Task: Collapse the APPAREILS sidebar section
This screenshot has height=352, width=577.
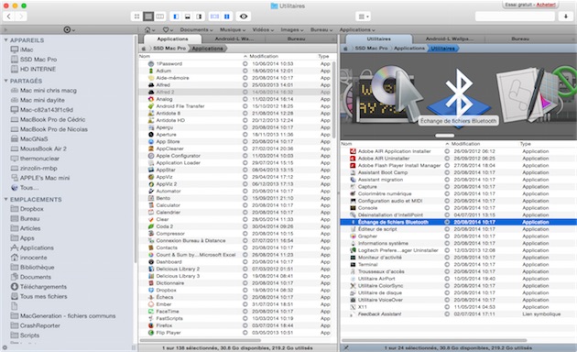Action: pos(5,39)
